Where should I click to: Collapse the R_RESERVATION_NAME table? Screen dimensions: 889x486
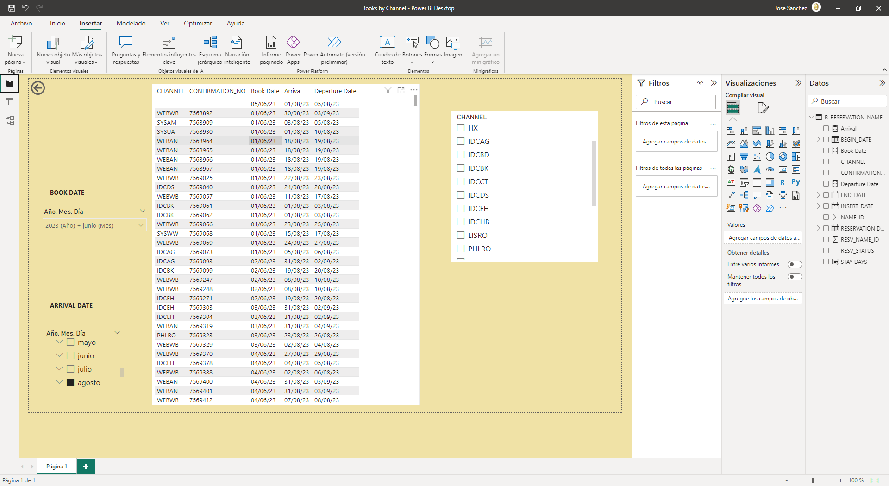812,117
